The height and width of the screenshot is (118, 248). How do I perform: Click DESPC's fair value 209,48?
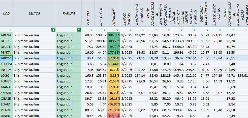coord(101,41)
